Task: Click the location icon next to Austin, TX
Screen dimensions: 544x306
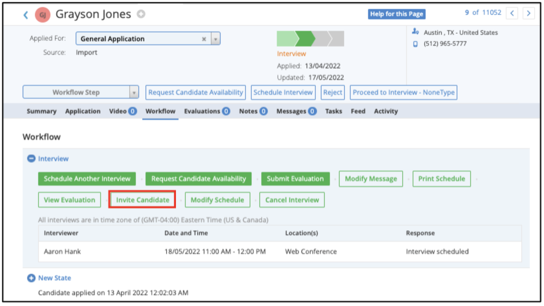Action: coord(415,32)
